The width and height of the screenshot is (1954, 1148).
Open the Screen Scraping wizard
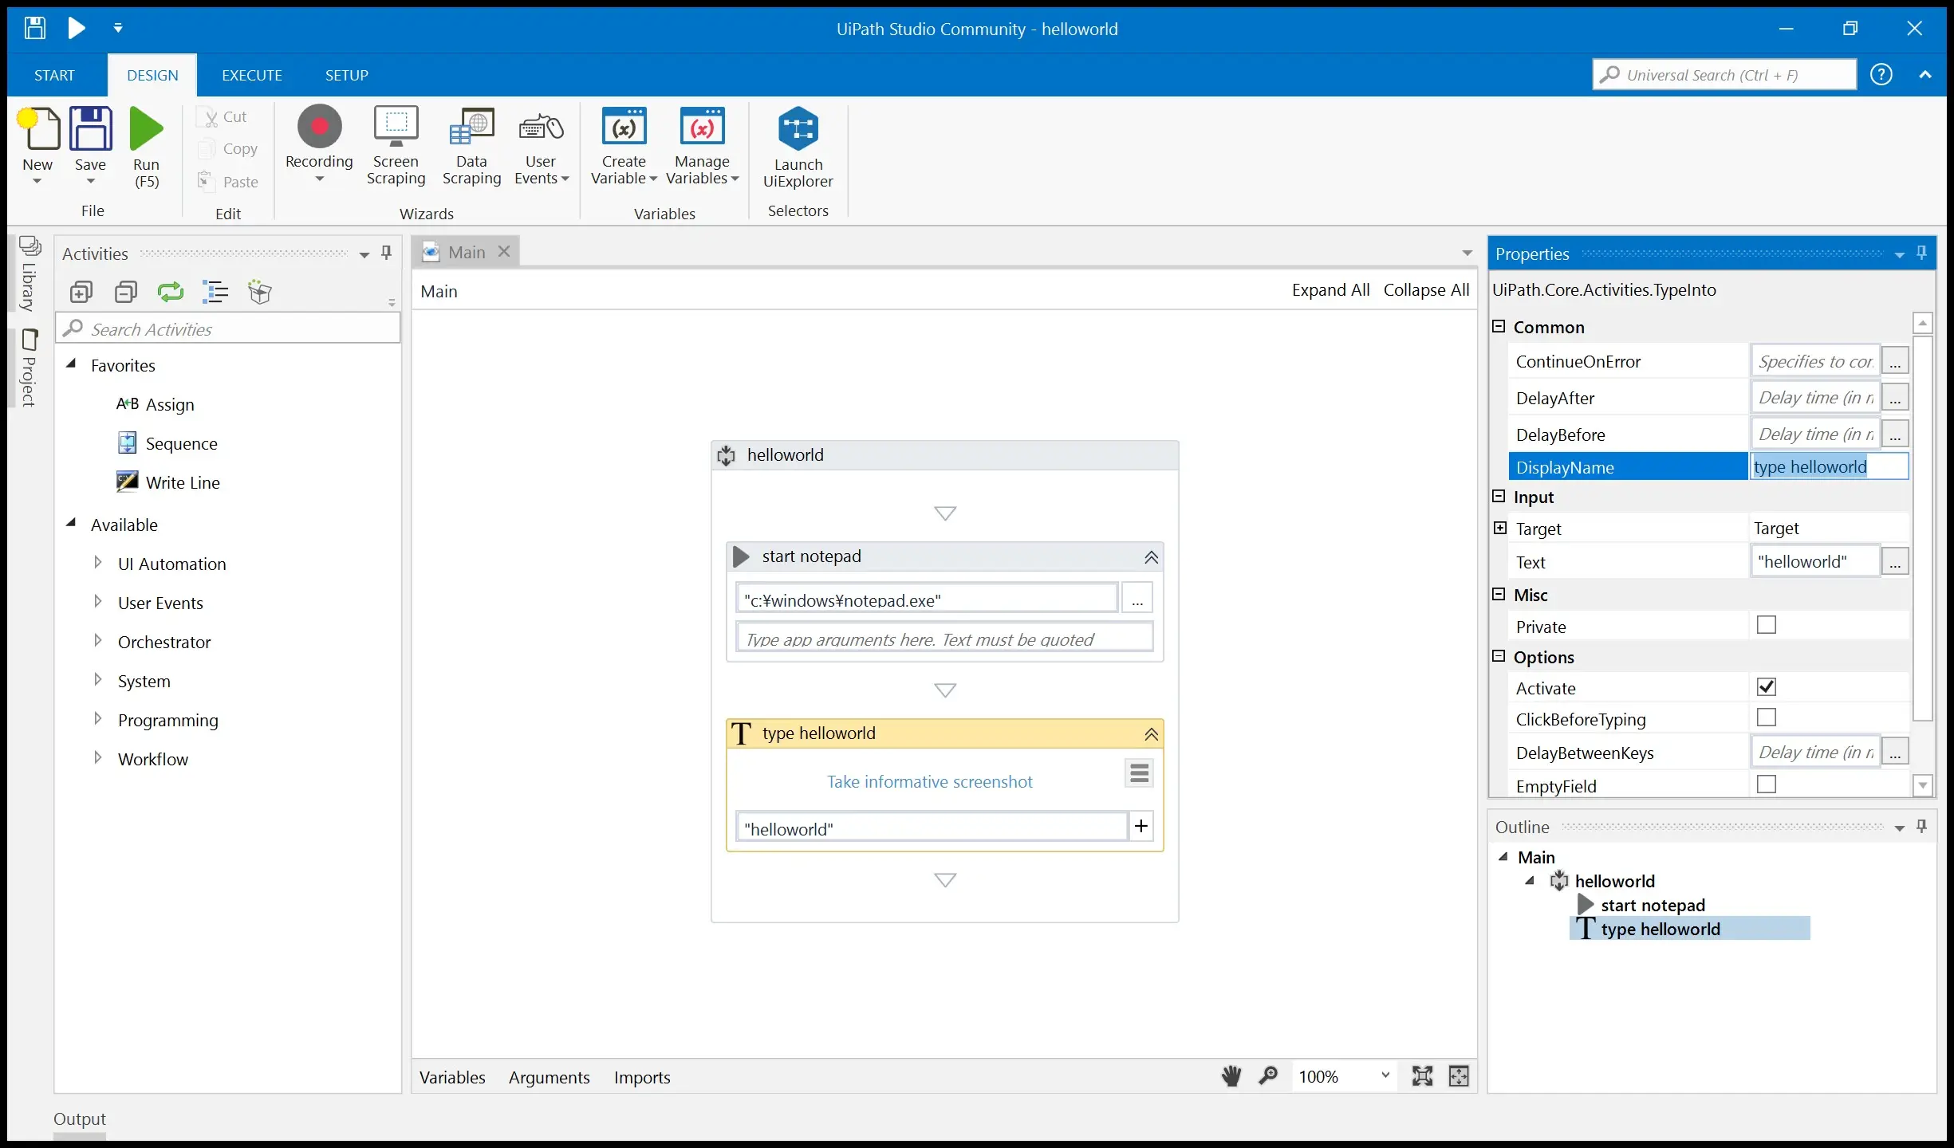396,147
